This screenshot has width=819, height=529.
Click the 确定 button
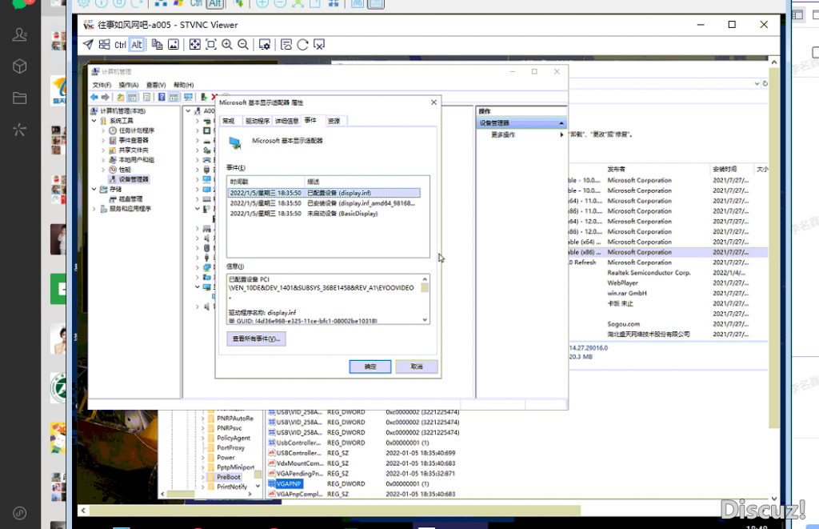click(x=370, y=367)
